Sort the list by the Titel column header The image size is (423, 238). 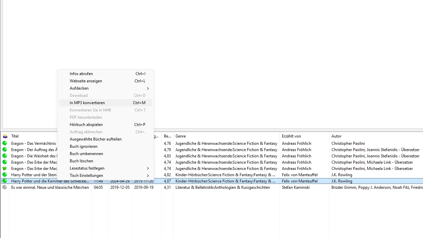point(15,136)
